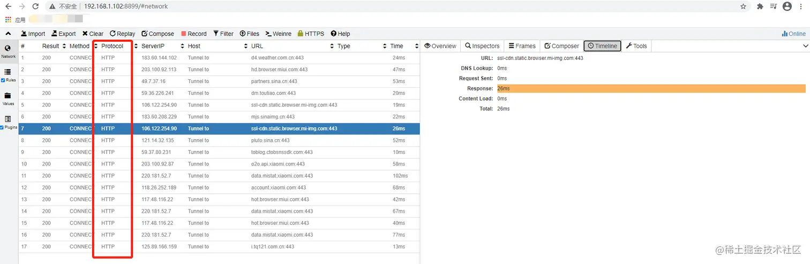Select the dm.toutiao.com:443 row

click(x=219, y=93)
